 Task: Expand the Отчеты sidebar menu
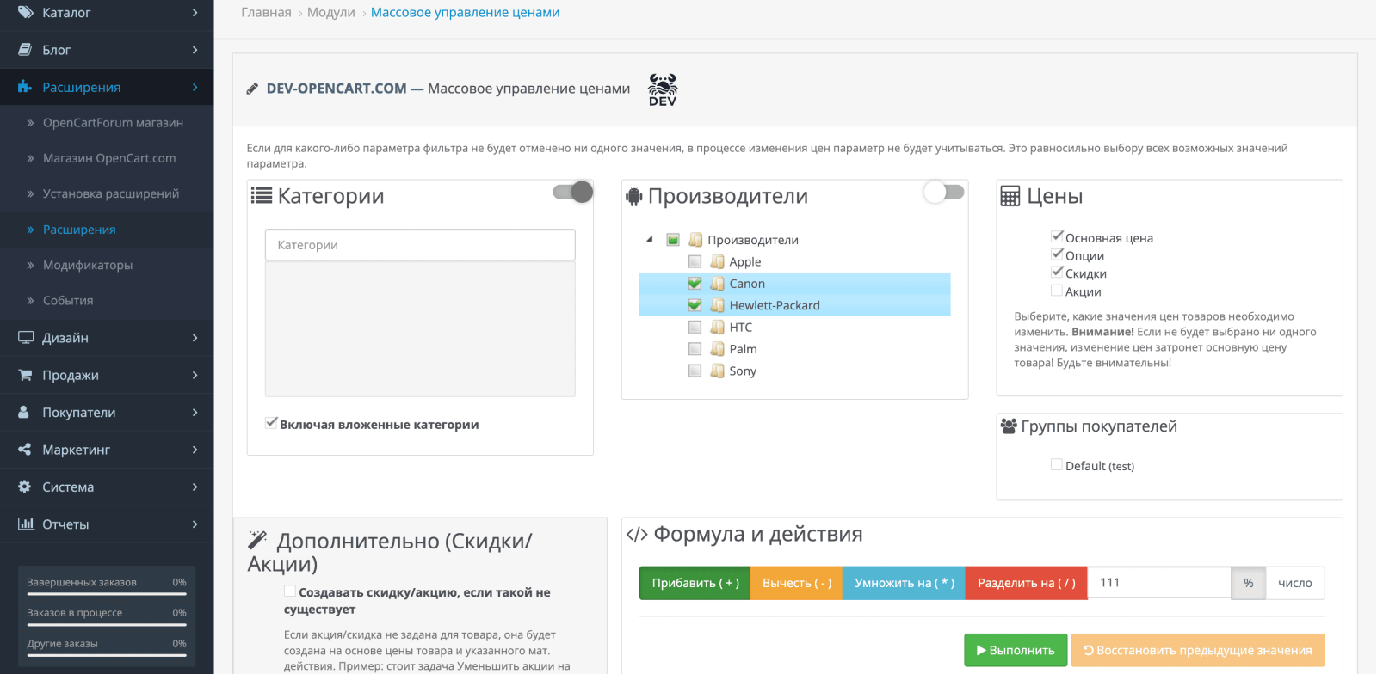click(107, 524)
